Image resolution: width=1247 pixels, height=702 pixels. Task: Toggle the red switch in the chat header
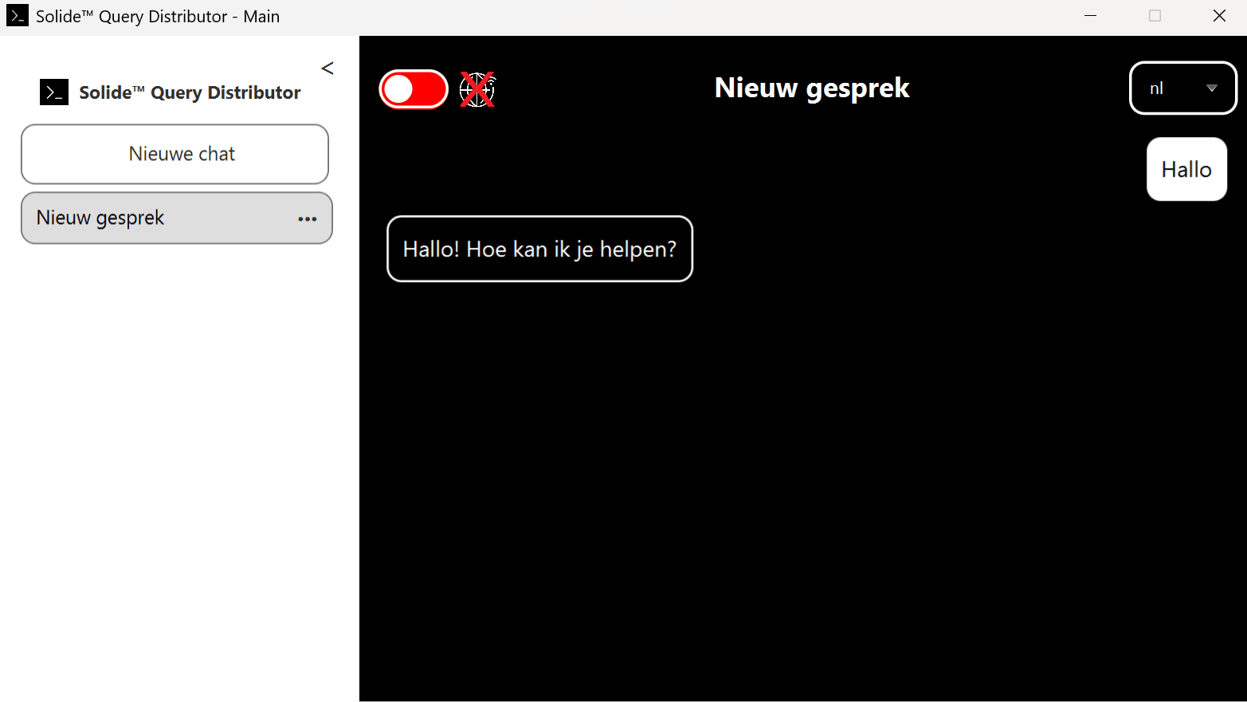pos(414,89)
